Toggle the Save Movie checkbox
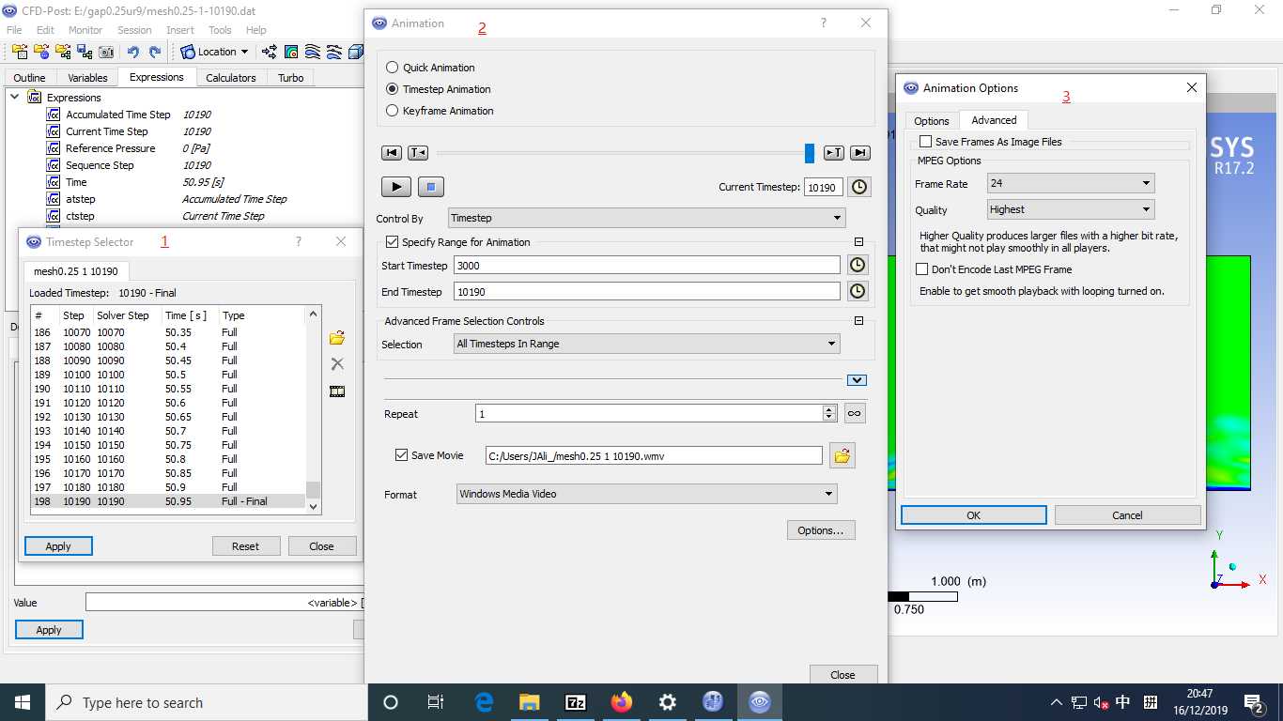1283x721 pixels. [402, 455]
